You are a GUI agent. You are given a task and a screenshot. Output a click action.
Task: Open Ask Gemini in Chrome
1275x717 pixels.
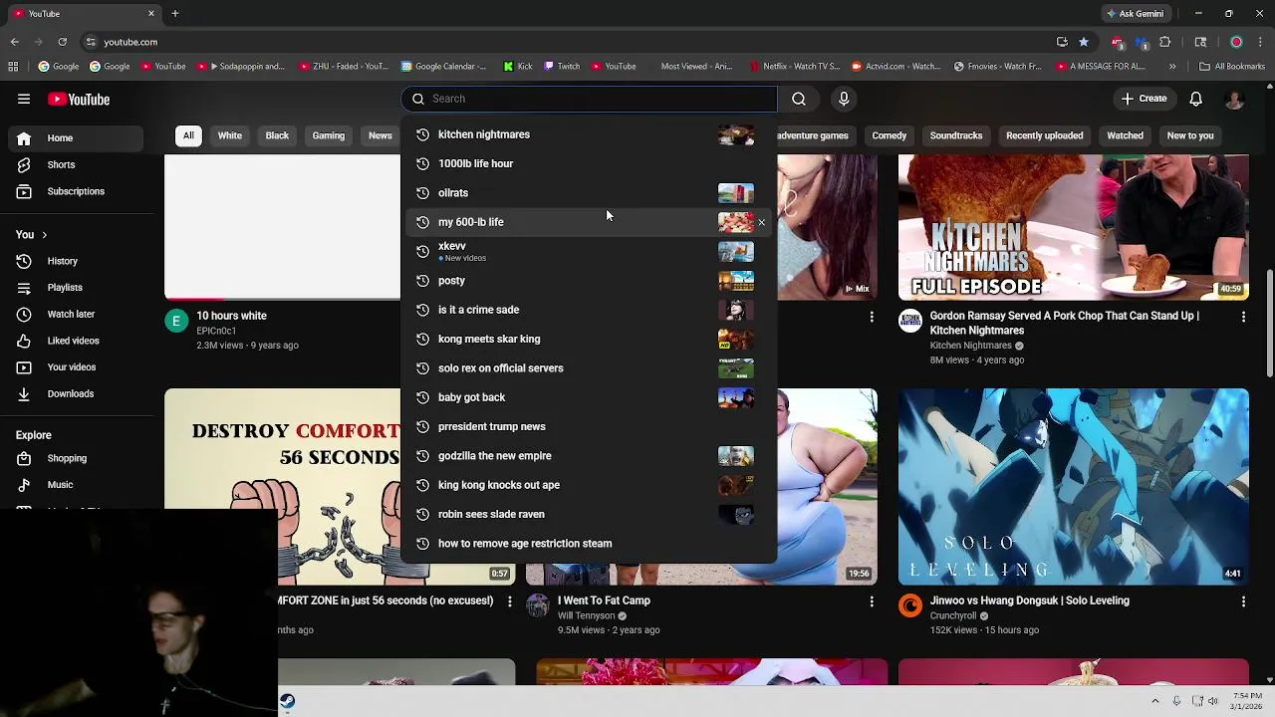[1135, 14]
